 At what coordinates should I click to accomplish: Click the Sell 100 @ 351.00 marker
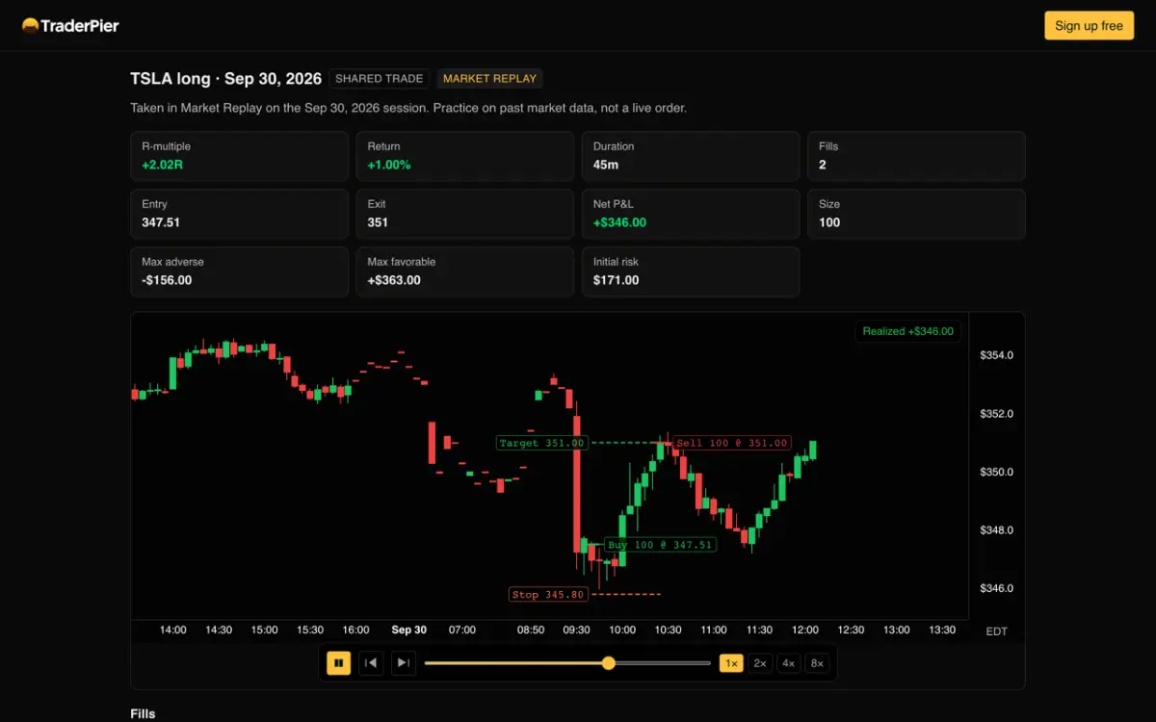click(732, 443)
